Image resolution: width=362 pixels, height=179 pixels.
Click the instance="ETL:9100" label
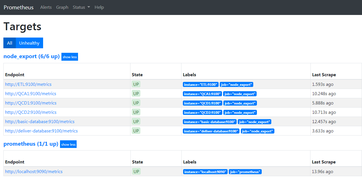[x=201, y=84]
